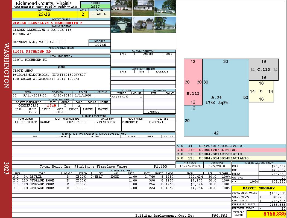The height and width of the screenshot is (218, 287).
Task: Click the CONCRETE floor finish value
Action: pyautogui.click(x=130, y=122)
